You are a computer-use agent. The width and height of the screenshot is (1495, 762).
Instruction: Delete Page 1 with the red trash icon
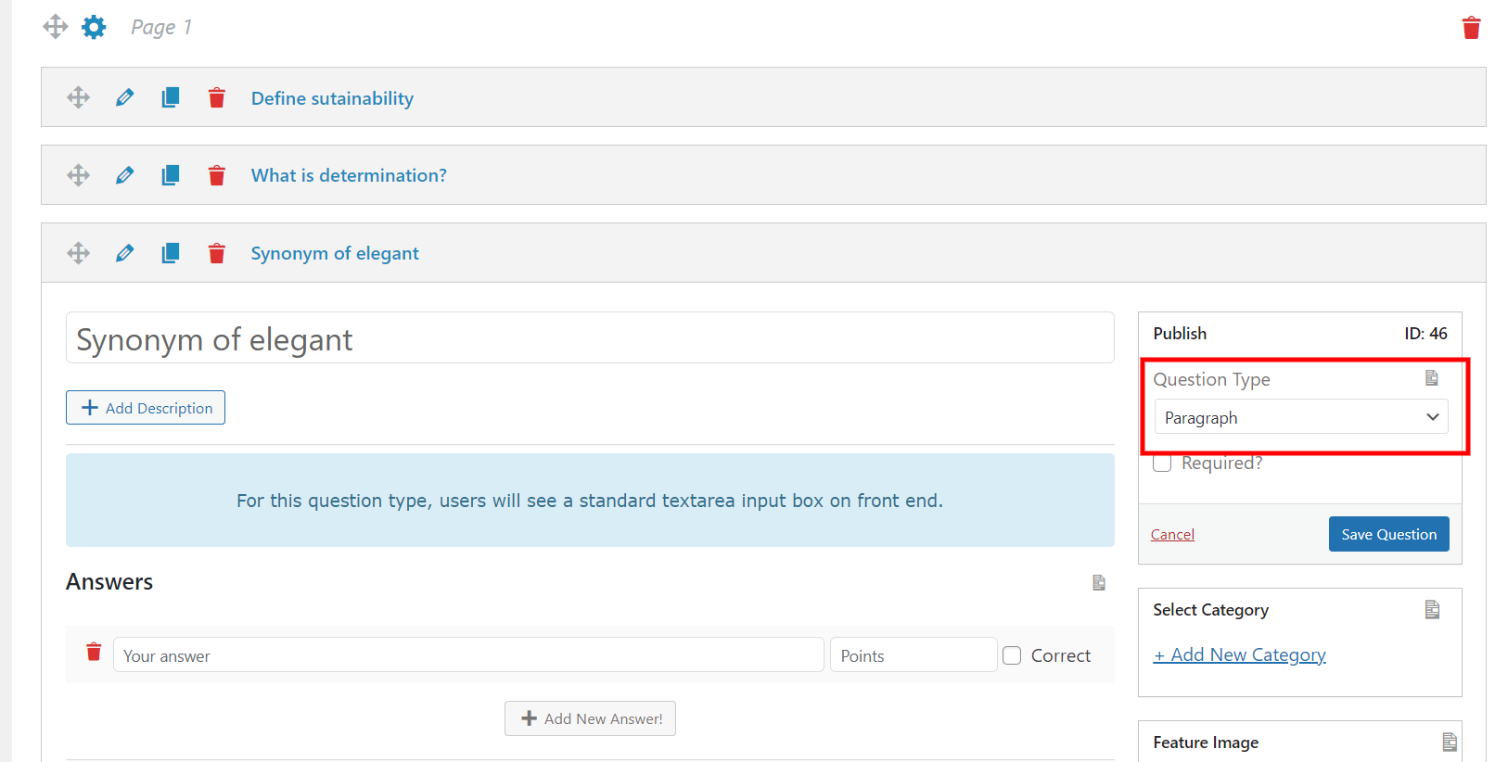tap(1471, 28)
